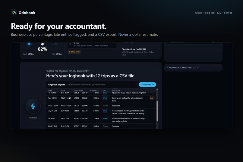The height and width of the screenshot is (162, 243).
Task: Click Work tag on Tue, 13 Oct row
Action: (x=105, y=98)
